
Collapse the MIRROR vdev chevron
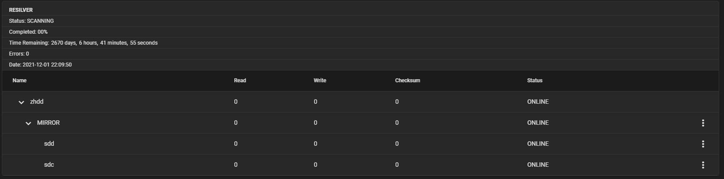(28, 123)
